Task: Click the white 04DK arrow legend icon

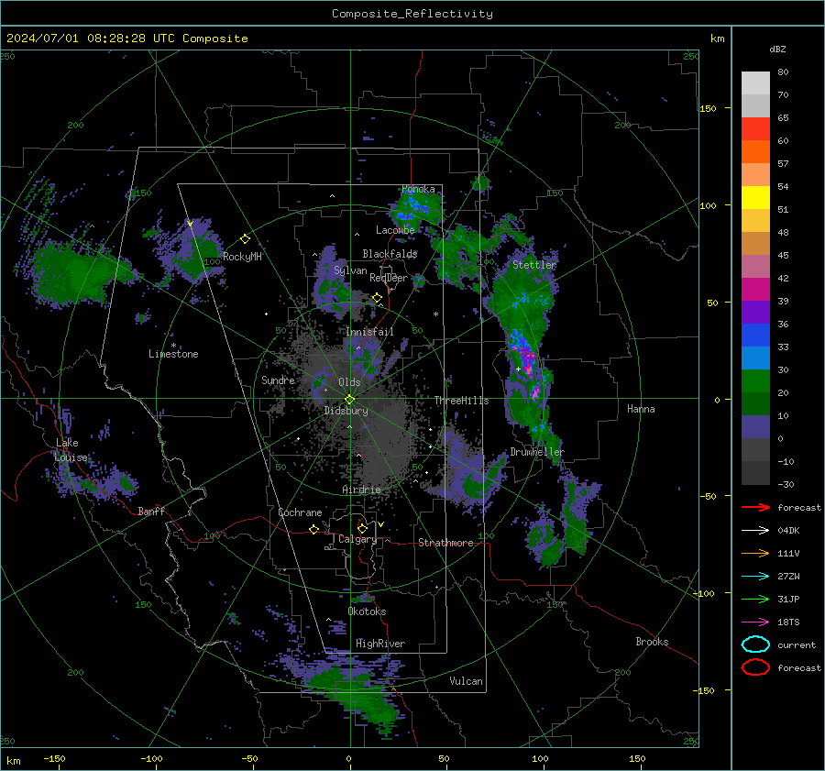Action: coord(755,531)
